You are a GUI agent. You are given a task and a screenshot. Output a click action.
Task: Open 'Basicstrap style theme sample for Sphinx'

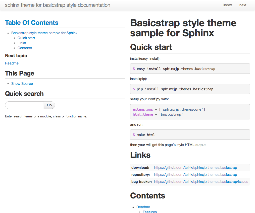44,33
